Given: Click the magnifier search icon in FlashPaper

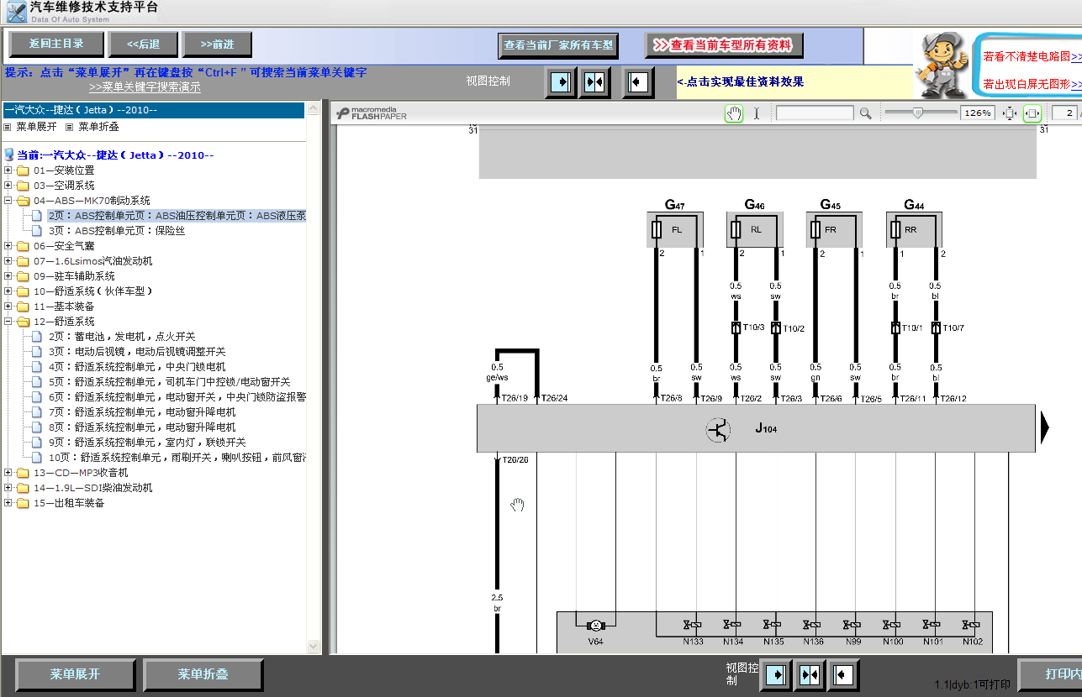Looking at the screenshot, I should [x=865, y=113].
